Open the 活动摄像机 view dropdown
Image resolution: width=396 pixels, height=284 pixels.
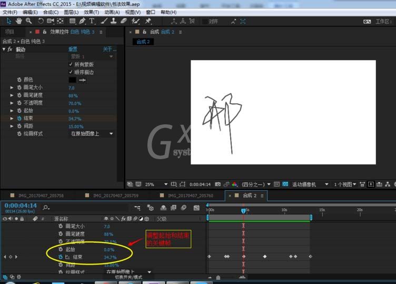click(310, 184)
